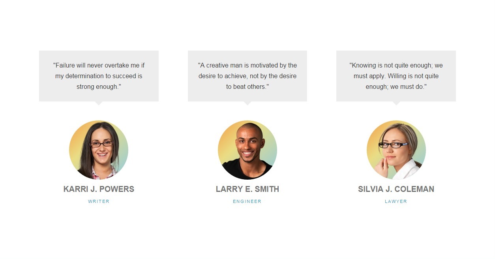Select the LARRY E. SMITH name heading
Image resolution: width=495 pixels, height=259 pixels.
pyautogui.click(x=247, y=189)
